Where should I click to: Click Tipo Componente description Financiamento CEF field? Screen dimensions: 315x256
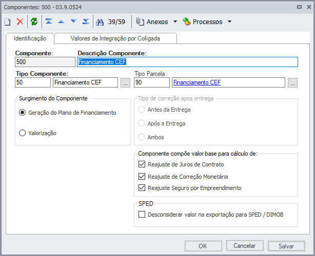pyautogui.click(x=85, y=82)
